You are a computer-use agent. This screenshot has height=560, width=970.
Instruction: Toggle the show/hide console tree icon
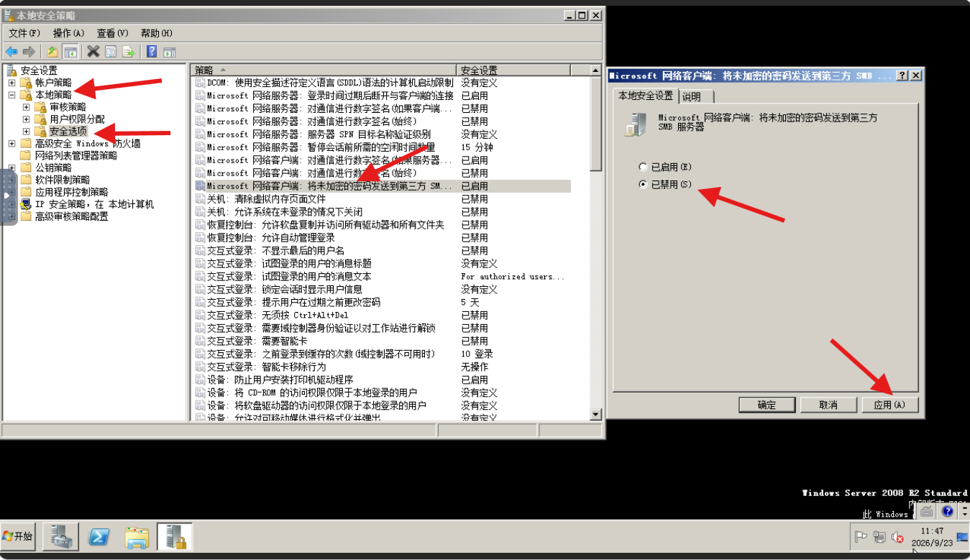click(70, 52)
